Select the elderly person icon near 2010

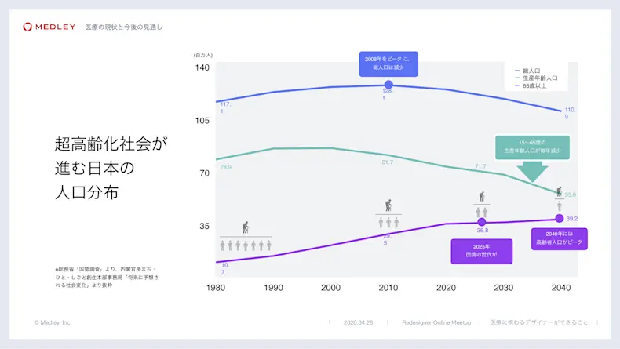[388, 205]
